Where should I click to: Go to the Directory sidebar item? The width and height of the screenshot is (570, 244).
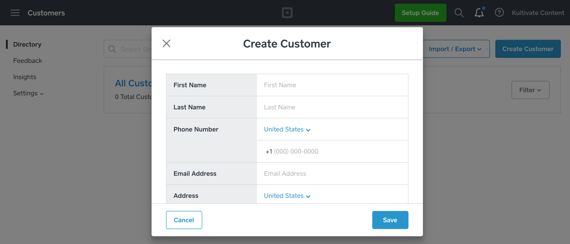pyautogui.click(x=27, y=44)
